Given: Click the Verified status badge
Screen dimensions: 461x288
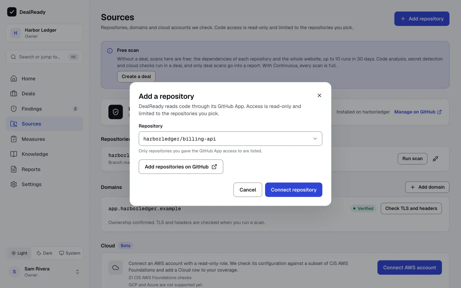Looking at the screenshot, I should click(363, 209).
